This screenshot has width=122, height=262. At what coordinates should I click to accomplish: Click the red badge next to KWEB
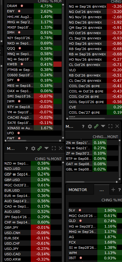click(x=22, y=64)
